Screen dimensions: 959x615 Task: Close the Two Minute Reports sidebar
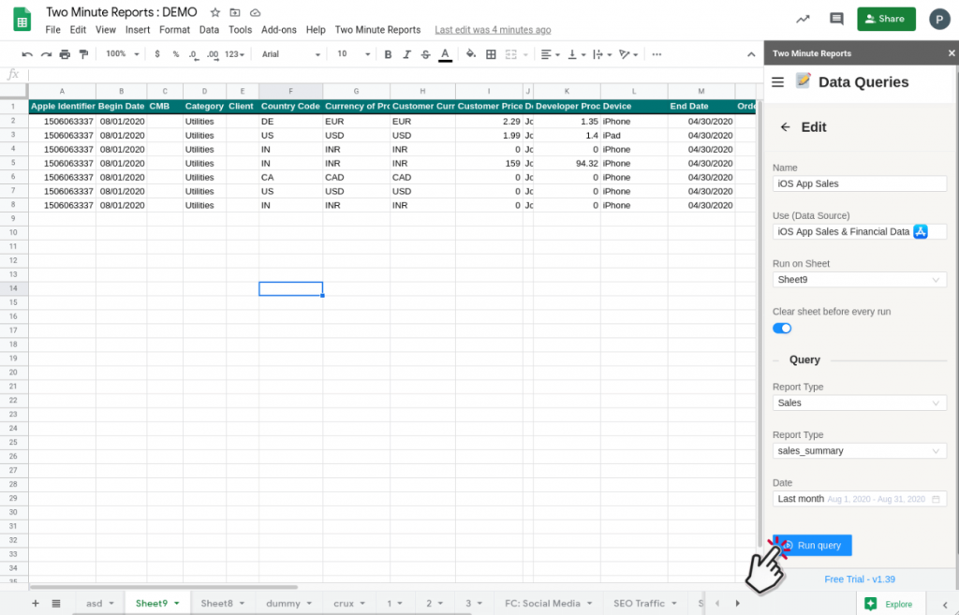click(x=952, y=53)
